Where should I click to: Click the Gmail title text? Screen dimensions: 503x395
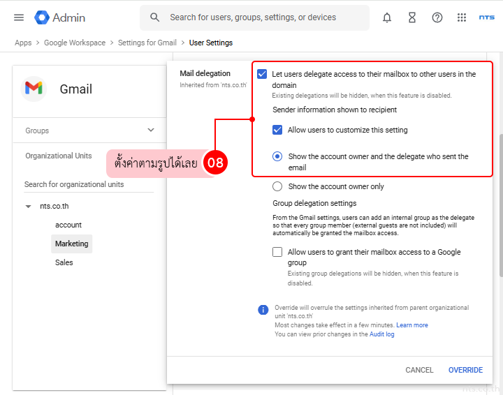76,89
